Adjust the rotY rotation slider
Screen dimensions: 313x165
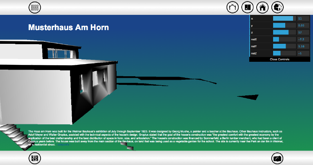coord(284,46)
